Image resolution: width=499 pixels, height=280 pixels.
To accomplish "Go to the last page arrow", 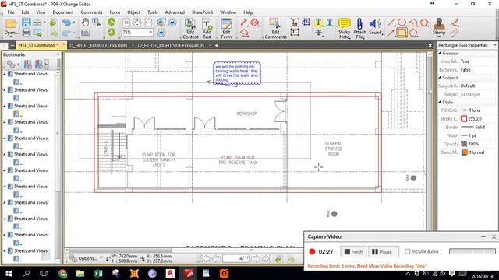I will pyautogui.click(x=267, y=259).
